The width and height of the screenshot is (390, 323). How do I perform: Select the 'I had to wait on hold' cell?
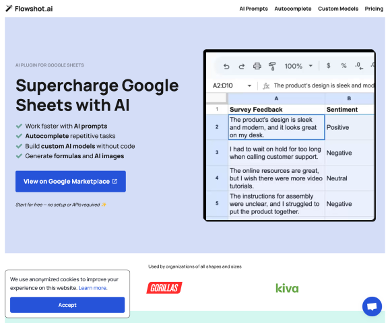tap(276, 153)
